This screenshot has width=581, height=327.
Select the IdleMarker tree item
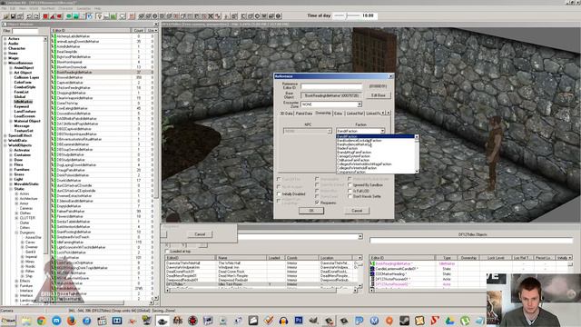click(24, 102)
